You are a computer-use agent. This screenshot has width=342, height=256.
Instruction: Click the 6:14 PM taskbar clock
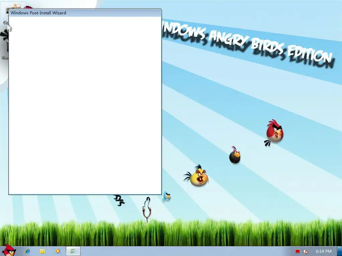pyautogui.click(x=324, y=251)
